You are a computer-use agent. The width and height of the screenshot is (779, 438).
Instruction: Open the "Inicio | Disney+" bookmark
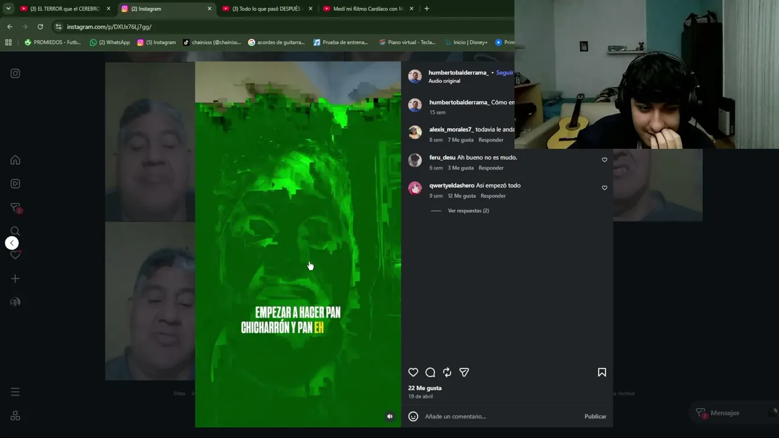pos(466,43)
